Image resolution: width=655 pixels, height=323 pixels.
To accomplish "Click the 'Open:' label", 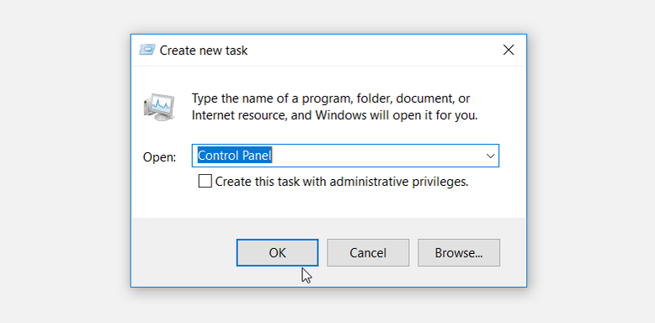I will (160, 157).
